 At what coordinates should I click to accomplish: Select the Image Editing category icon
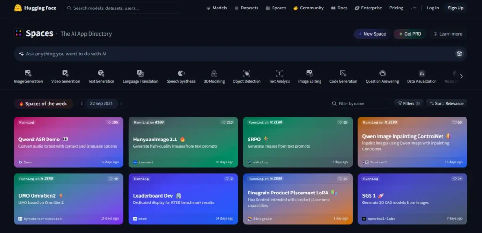pyautogui.click(x=310, y=73)
